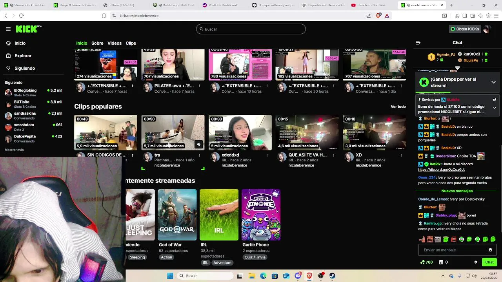Image resolution: width=502 pixels, height=282 pixels.
Task: Open the God of War category thumbnail
Action: 177,215
